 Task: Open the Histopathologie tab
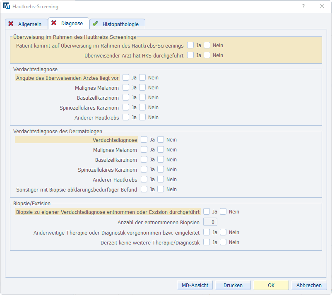click(x=117, y=24)
